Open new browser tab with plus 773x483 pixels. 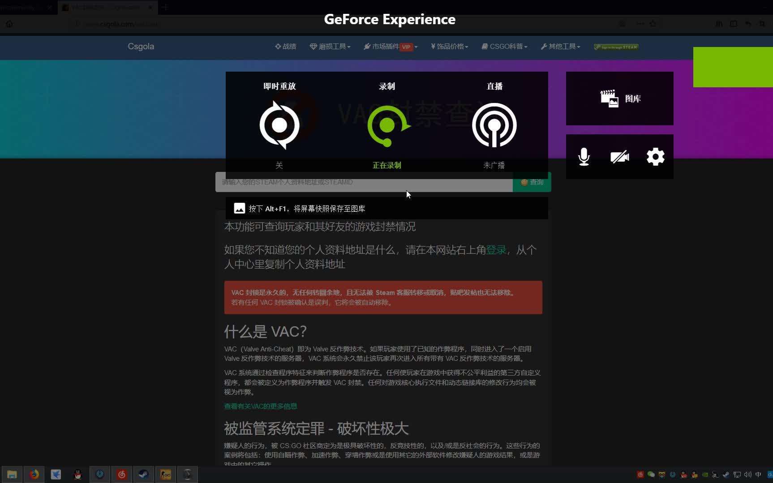[165, 7]
